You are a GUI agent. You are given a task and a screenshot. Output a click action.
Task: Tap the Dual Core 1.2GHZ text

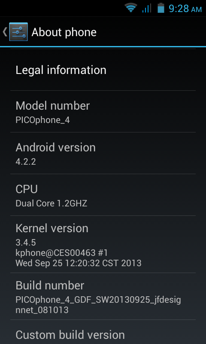[51, 203]
